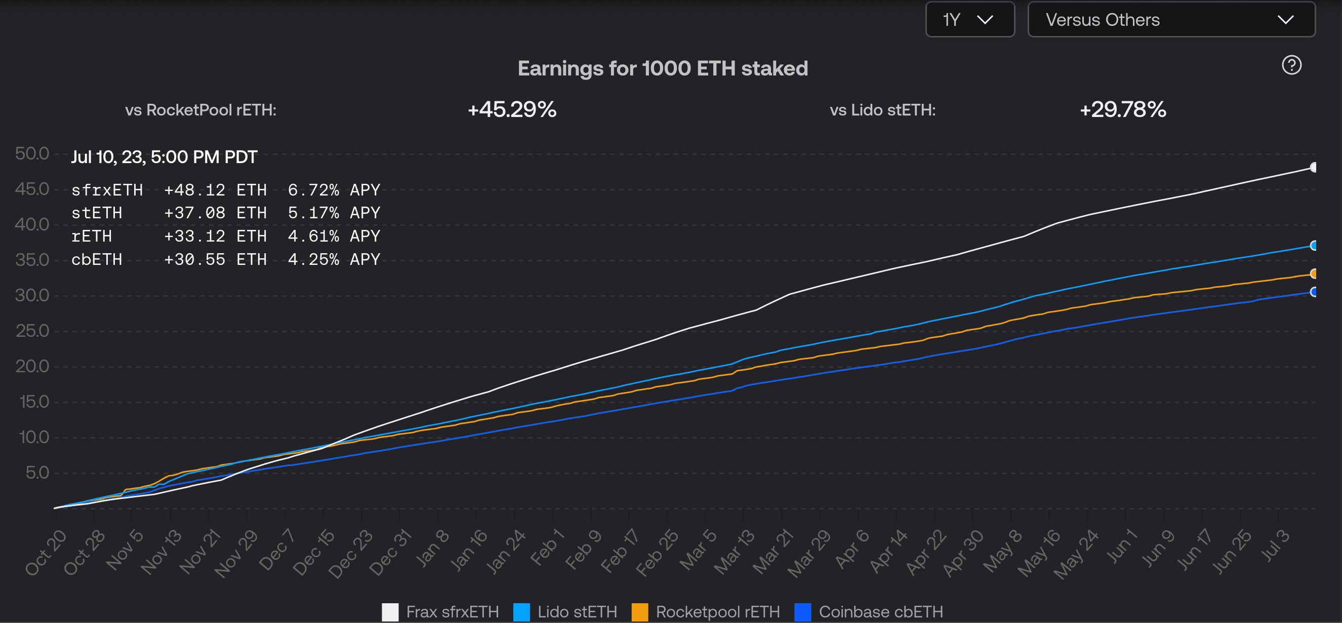Image resolution: width=1342 pixels, height=623 pixels.
Task: Click the Earnings for 1000 ETH staked title
Action: pyautogui.click(x=662, y=68)
